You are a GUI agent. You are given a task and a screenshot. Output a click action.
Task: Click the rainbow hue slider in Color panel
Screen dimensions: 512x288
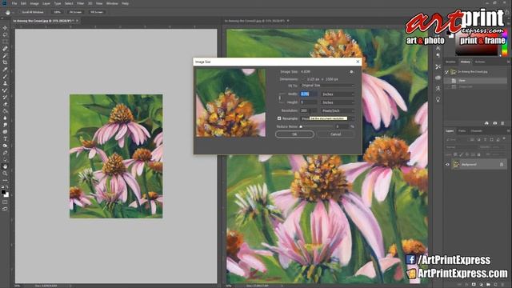tap(505, 42)
